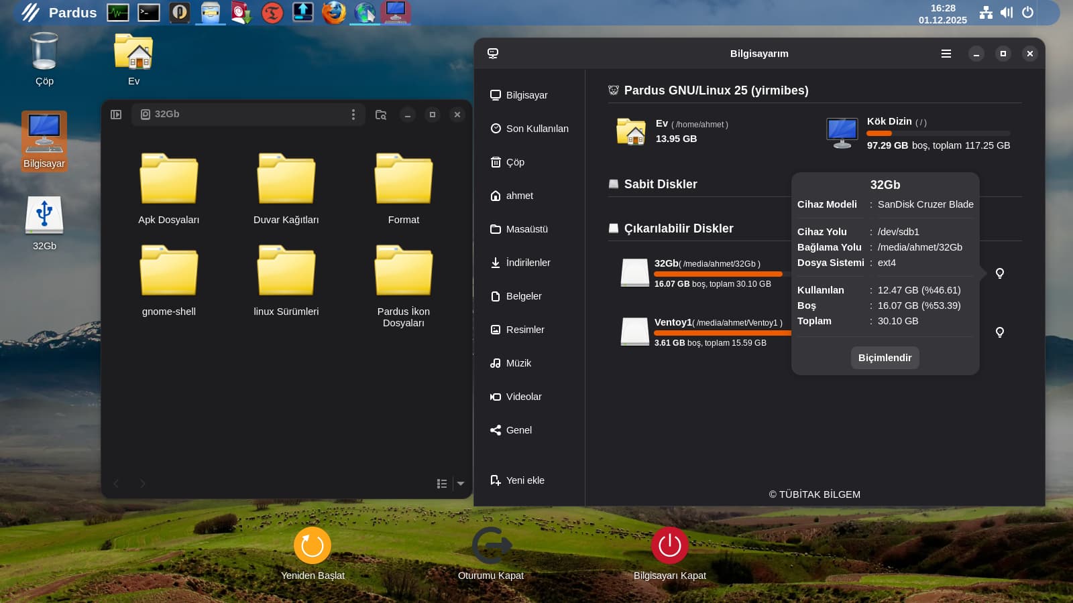Screen dimensions: 1073x603
Task: Open the hamburger menu in Bilgisayarım
Action: [x=946, y=54]
